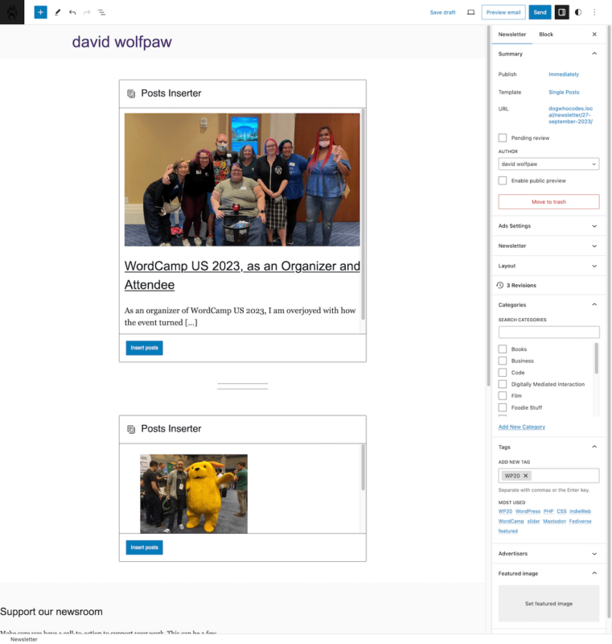Open the three-dot options menu
Image resolution: width=612 pixels, height=644 pixels.
pos(594,12)
